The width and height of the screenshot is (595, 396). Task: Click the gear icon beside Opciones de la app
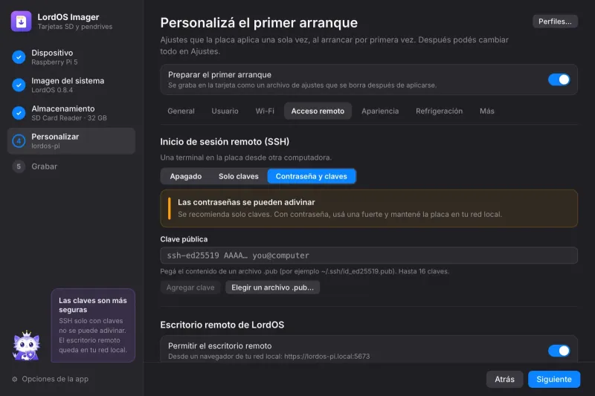pyautogui.click(x=15, y=379)
